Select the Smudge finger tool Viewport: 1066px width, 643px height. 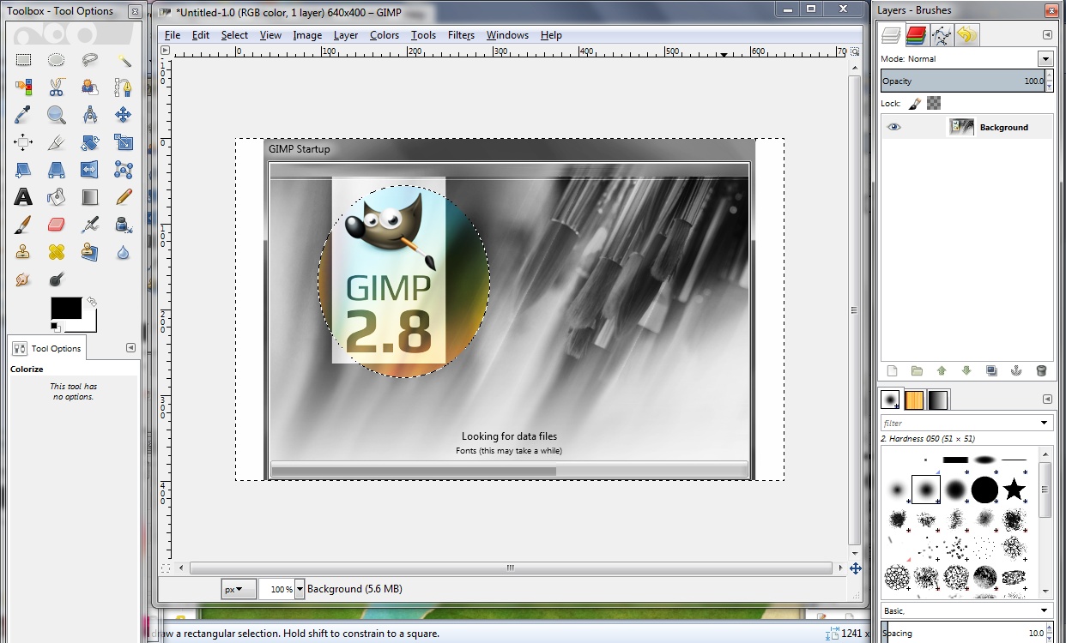coord(23,279)
